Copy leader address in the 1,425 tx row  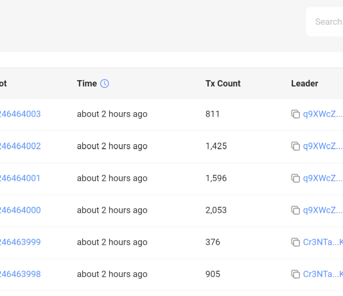pos(295,146)
